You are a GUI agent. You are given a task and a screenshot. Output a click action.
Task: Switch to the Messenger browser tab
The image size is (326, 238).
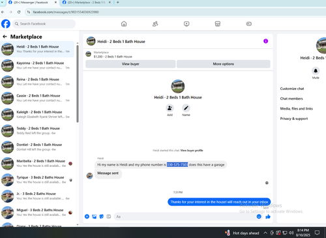(x=31, y=3)
